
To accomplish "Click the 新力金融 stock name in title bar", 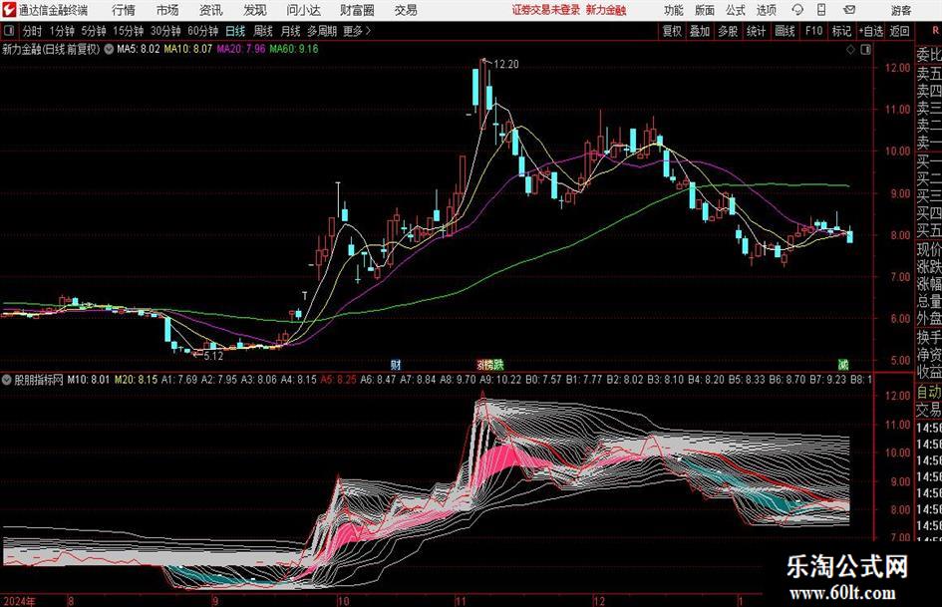I will pos(606,10).
